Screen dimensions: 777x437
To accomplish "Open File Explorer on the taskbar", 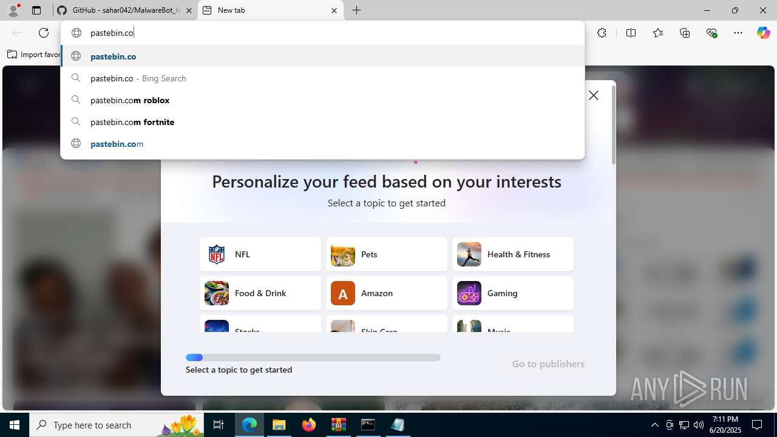I will point(279,425).
